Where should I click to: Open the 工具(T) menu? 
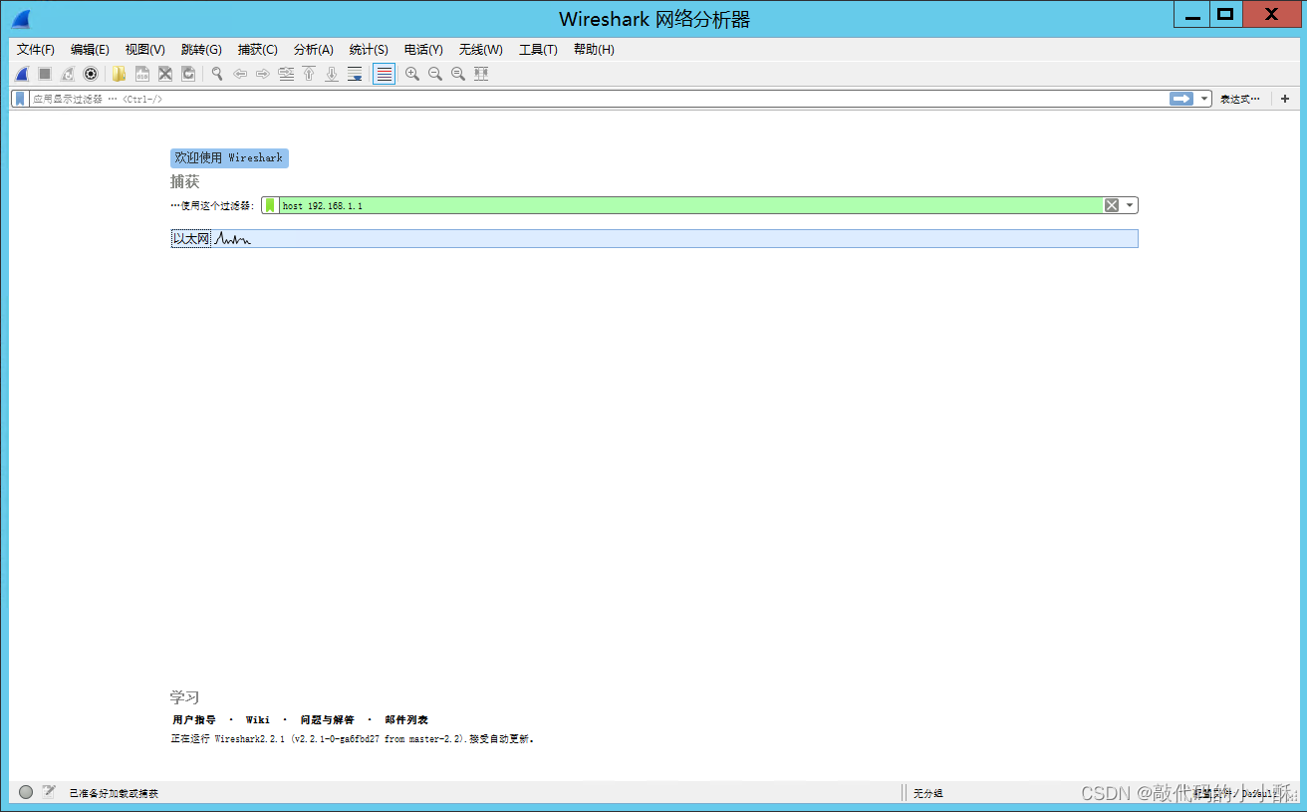(x=538, y=50)
